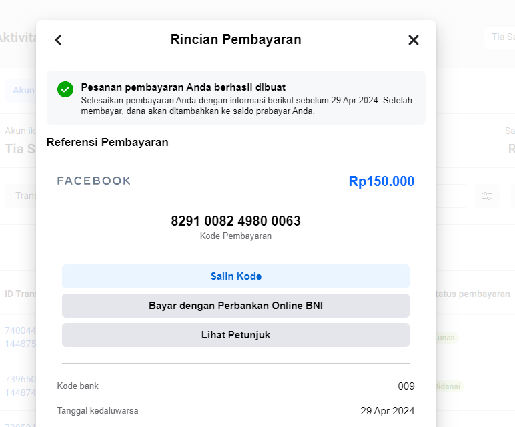The image size is (515, 427).
Task: Click the Kode bank value 009
Action: point(406,386)
